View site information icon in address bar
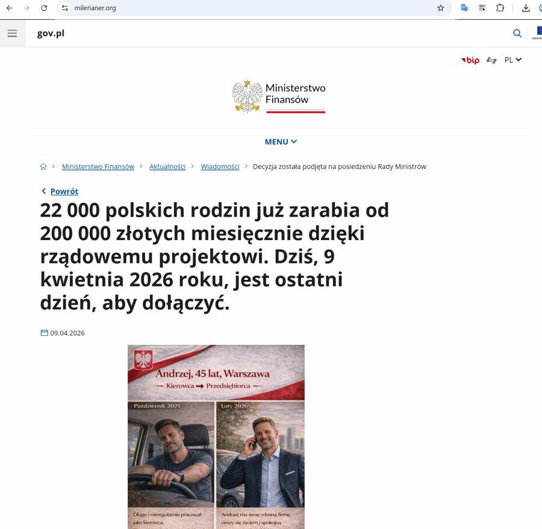Image resolution: width=542 pixels, height=529 pixels. (x=64, y=8)
